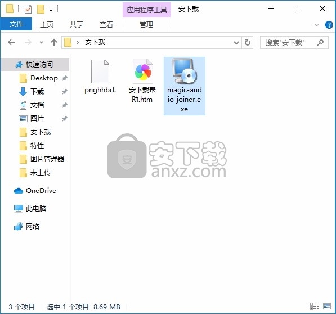The image size is (336, 314).
Task: Select the 安下载帮助.htm file
Action: [142, 80]
